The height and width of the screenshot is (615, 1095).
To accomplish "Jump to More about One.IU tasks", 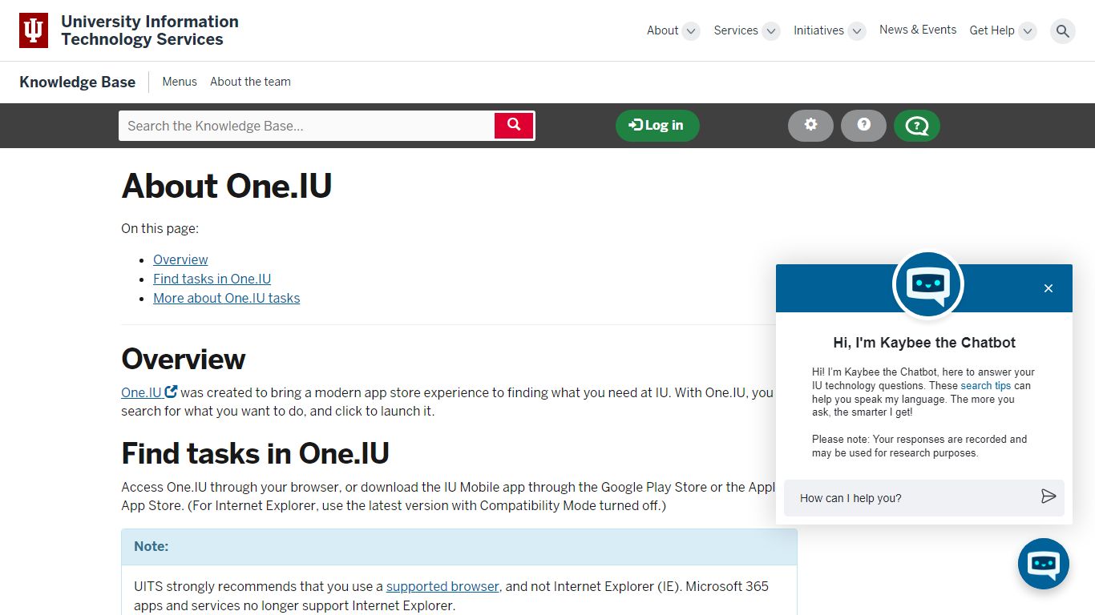I will coord(226,298).
